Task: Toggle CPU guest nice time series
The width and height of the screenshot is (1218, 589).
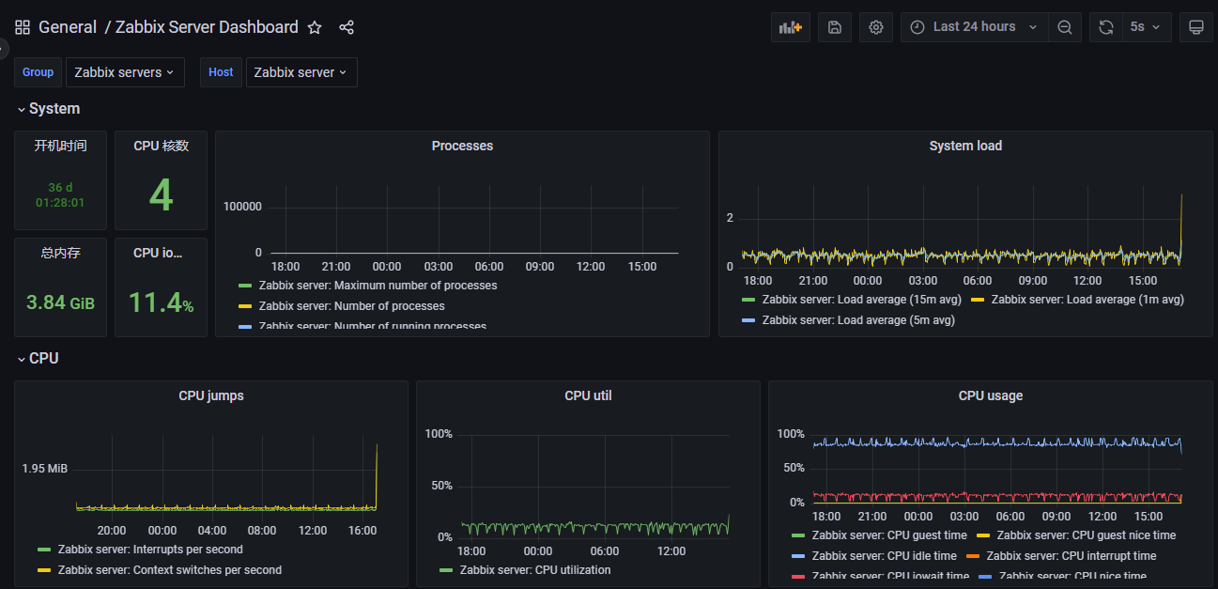Action: point(1087,535)
